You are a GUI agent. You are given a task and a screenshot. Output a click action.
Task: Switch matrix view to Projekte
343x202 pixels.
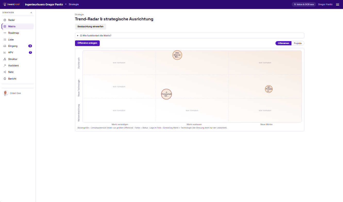(298, 43)
